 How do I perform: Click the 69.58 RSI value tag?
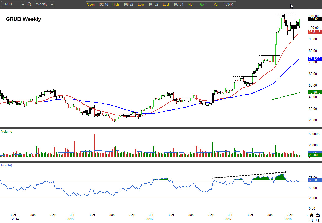coord(315,180)
